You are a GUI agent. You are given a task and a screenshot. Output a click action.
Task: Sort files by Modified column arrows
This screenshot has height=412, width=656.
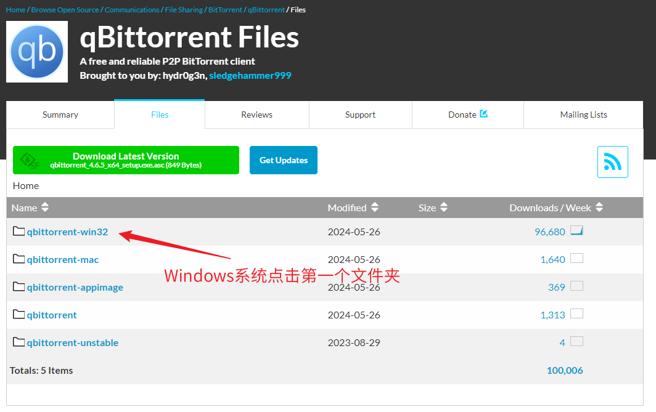pyautogui.click(x=375, y=208)
